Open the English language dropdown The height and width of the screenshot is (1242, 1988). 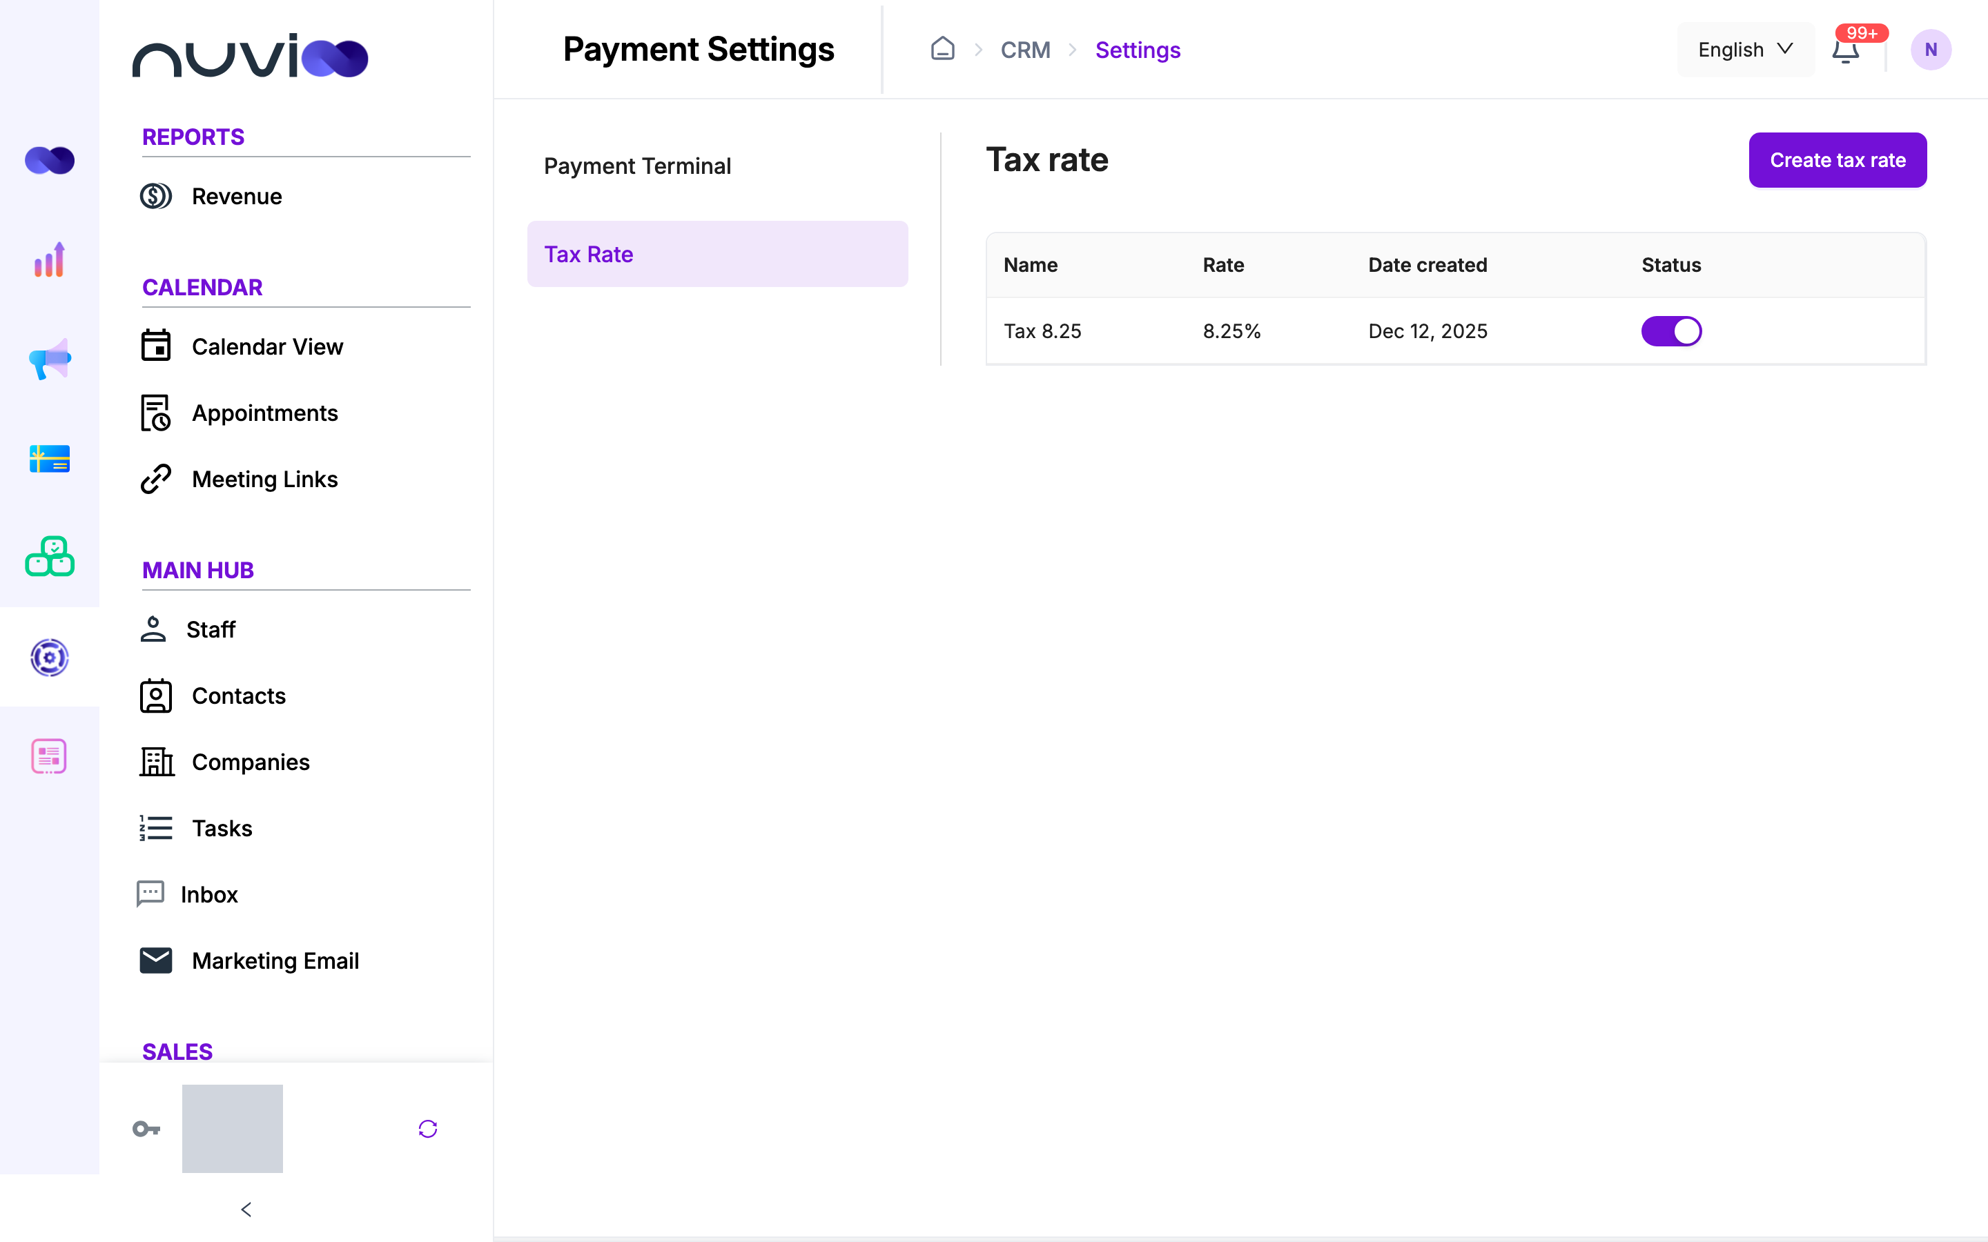click(1746, 49)
